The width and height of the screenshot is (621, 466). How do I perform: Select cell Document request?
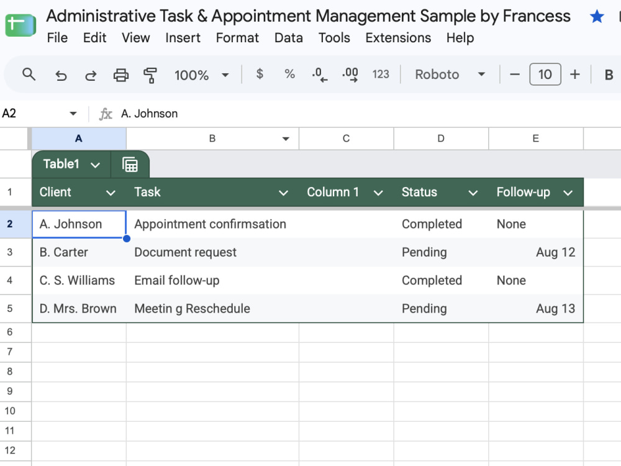[212, 252]
